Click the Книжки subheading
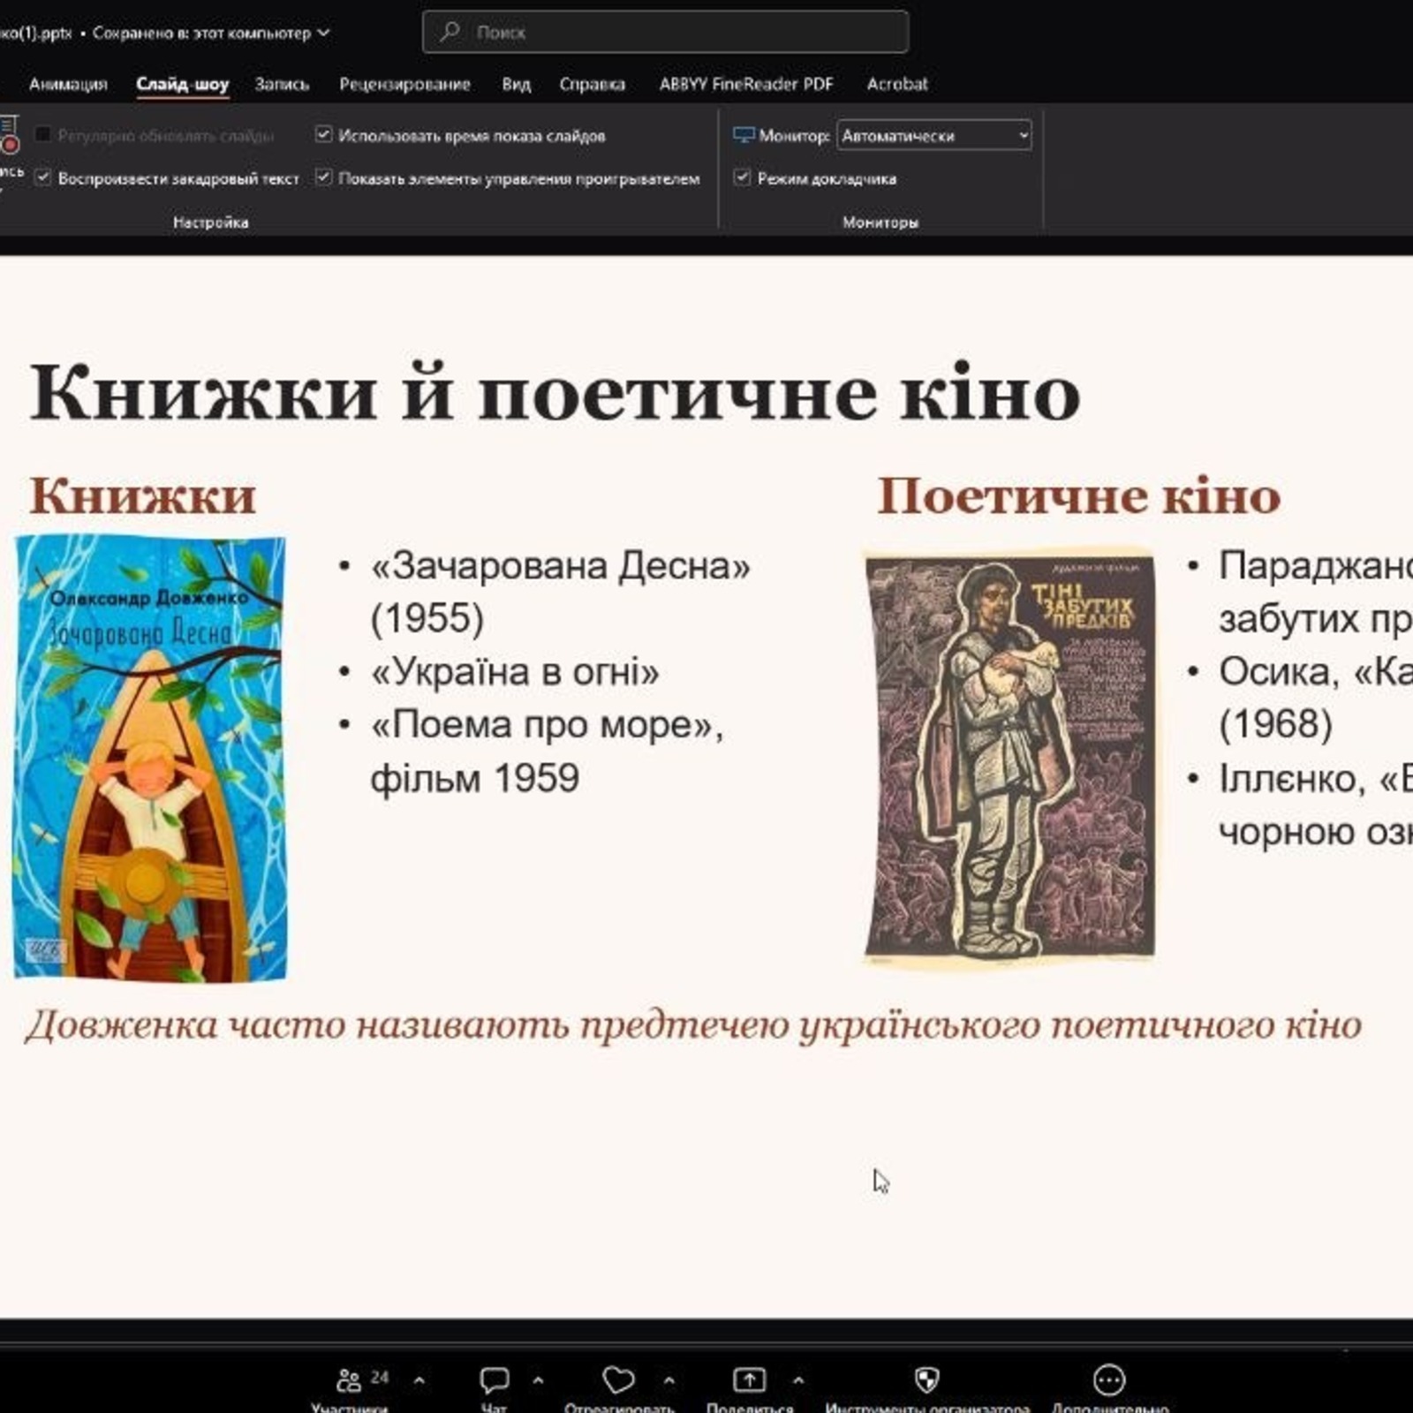This screenshot has width=1413, height=1413. pyautogui.click(x=143, y=495)
